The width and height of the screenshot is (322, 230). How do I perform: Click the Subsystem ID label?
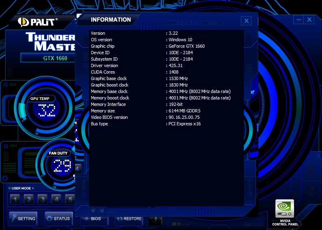coord(104,59)
